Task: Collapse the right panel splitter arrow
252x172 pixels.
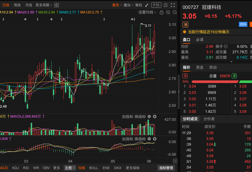Action: pos(179,92)
